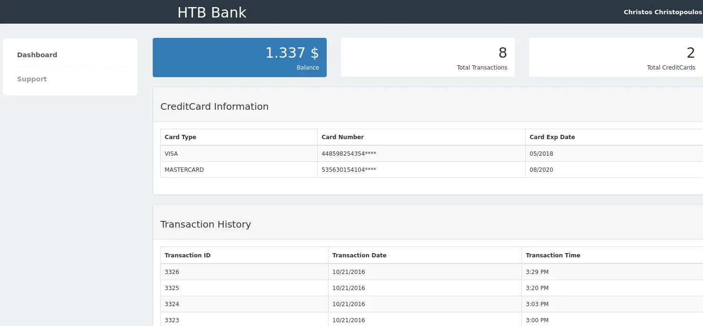The image size is (703, 326).
Task: Click the Transaction ID column header
Action: (x=187, y=256)
